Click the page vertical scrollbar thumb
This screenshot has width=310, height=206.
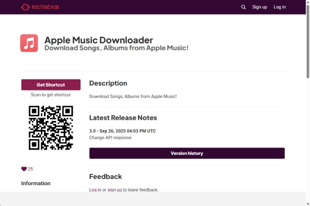coord(308,42)
